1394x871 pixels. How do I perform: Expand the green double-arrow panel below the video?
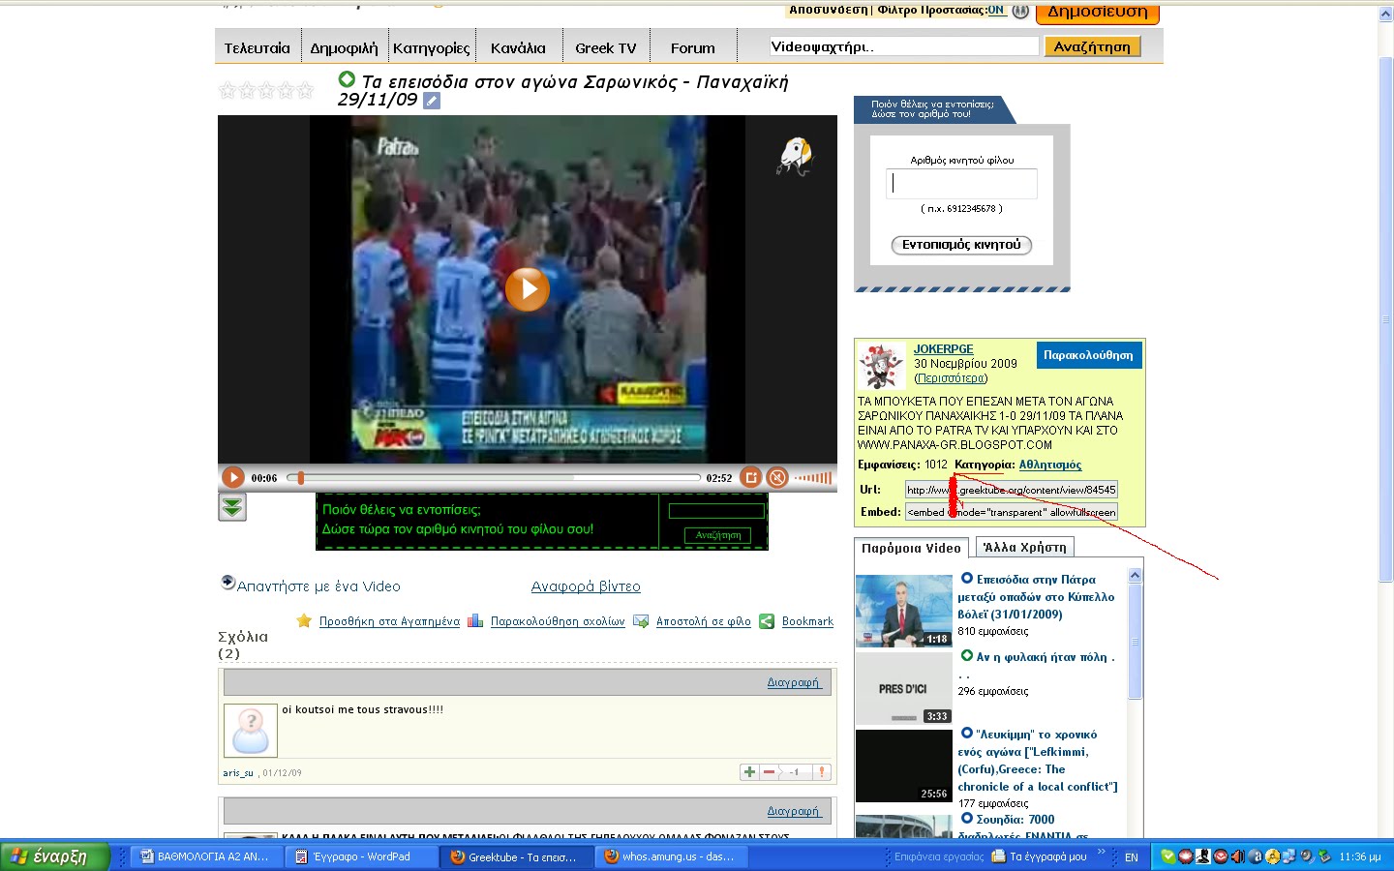click(232, 507)
